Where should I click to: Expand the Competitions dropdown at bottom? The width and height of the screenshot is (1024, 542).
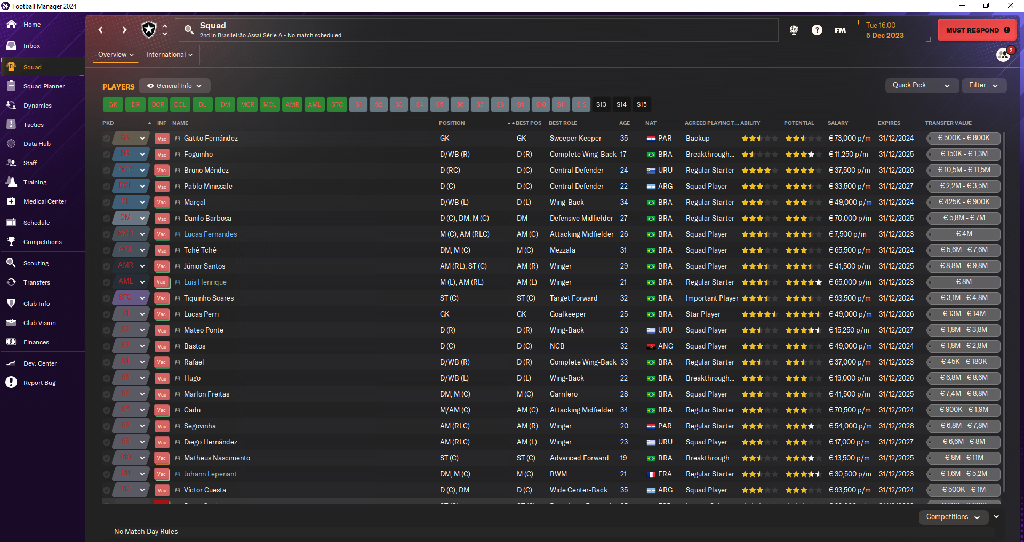953,517
